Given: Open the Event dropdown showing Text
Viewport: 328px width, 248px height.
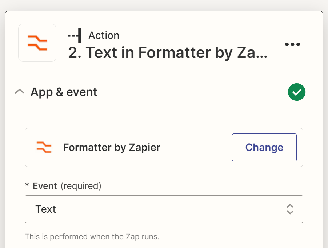Looking at the screenshot, I should click(164, 209).
